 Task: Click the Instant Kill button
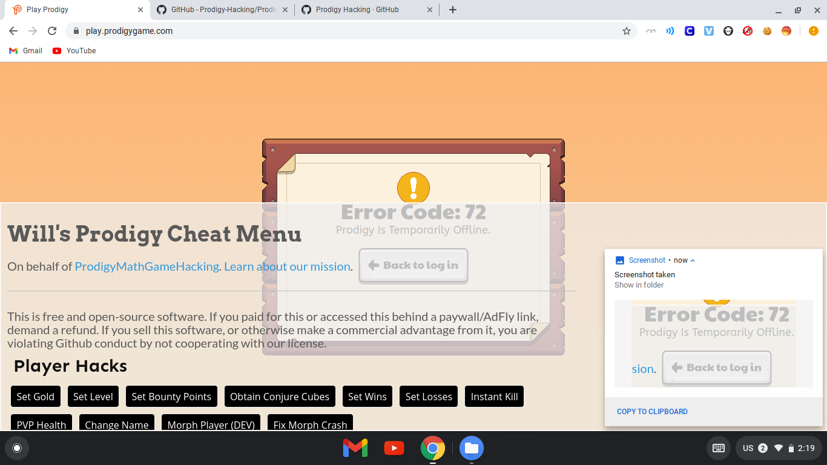pyautogui.click(x=495, y=397)
